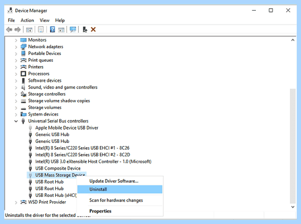The image size is (301, 224).
Task: Click the Forward arrow toolbar icon
Action: (18, 30)
